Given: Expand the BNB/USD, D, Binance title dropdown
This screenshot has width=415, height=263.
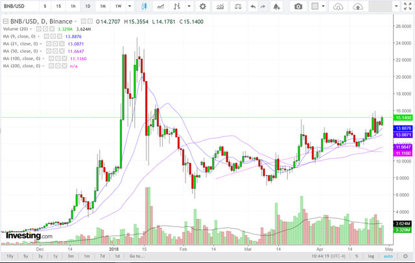Looking at the screenshot, I should pos(76,21).
